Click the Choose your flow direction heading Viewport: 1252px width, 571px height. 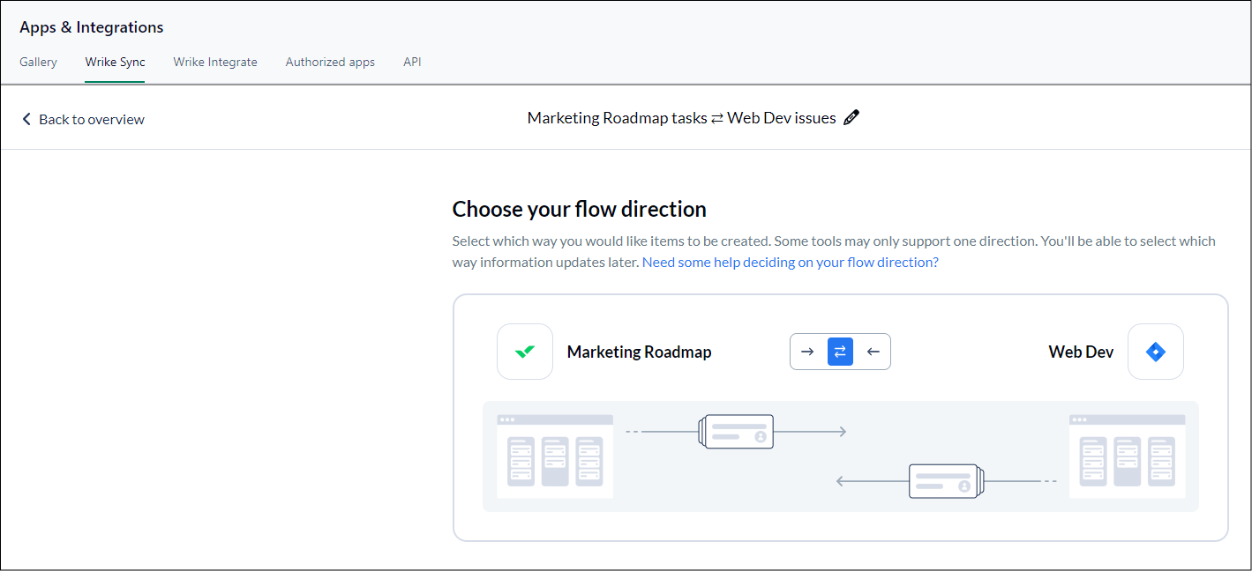579,209
